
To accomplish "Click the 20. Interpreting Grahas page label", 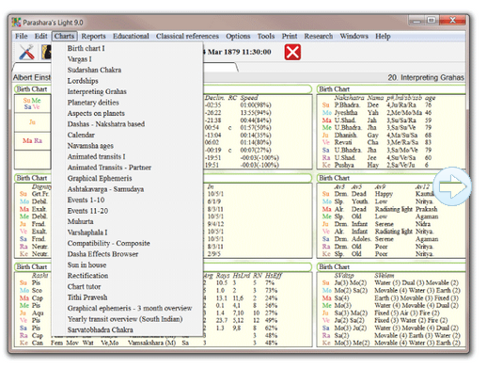I will (426, 77).
